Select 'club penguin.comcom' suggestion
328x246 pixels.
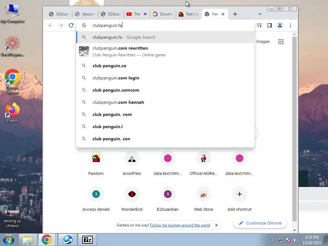pyautogui.click(x=165, y=90)
